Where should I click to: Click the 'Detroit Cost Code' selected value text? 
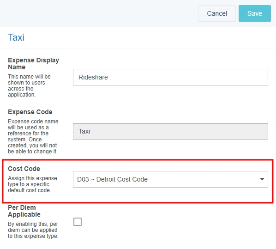pos(122,179)
